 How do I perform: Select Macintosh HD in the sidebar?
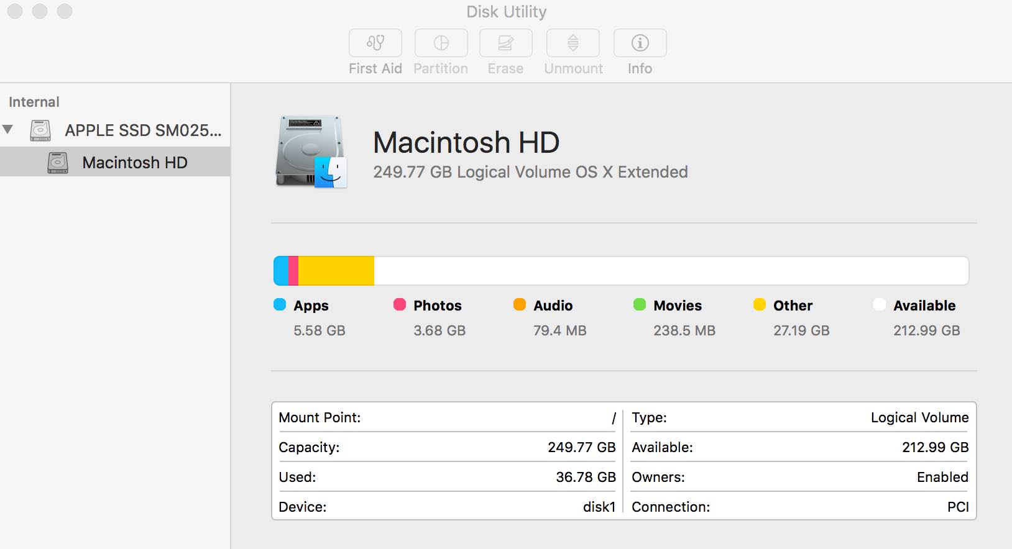tap(135, 163)
